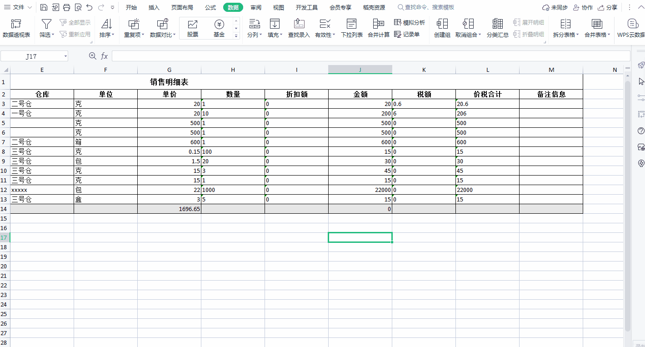Screen dimensions: 645x347
Task: Expand the name box dropdown arrow
Action: click(x=65, y=56)
